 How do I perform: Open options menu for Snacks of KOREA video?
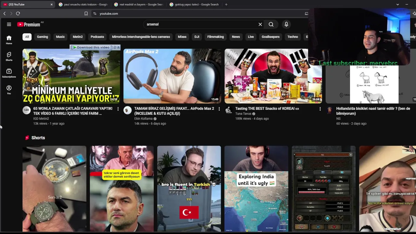[x=320, y=109]
